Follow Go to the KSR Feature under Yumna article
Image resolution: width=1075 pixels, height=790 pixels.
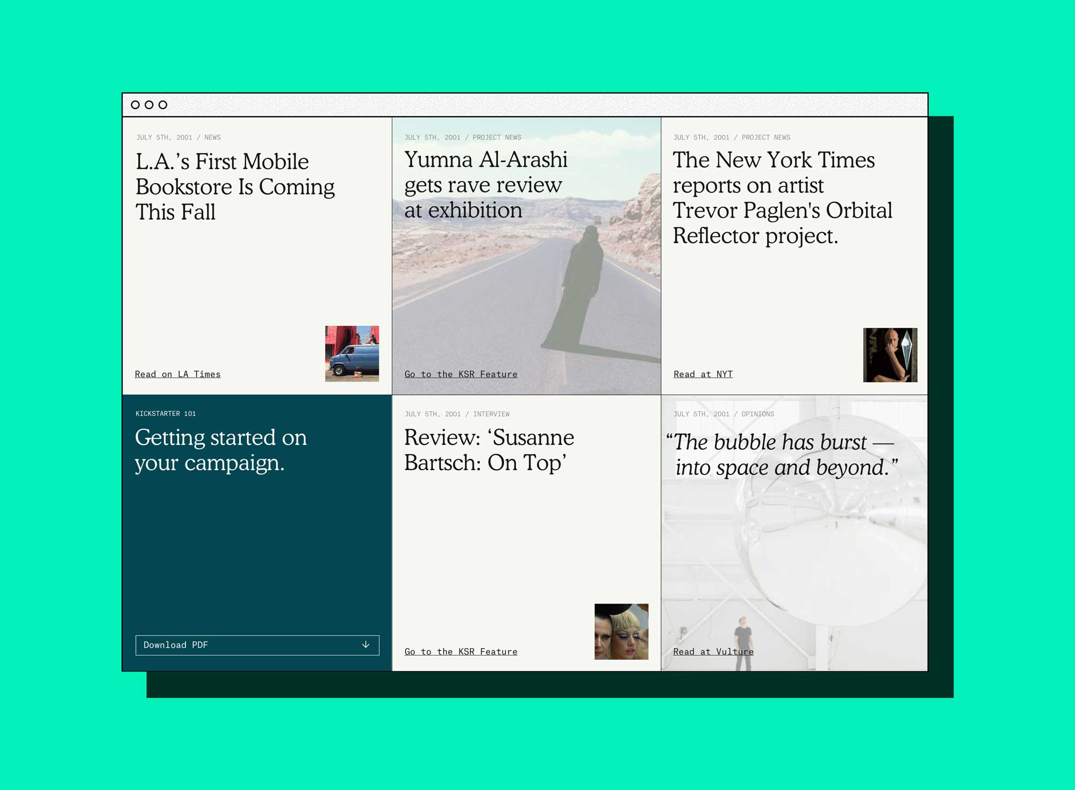pos(461,374)
